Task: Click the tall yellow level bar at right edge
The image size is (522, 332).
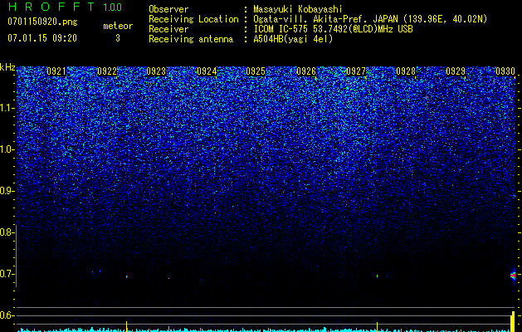Action: (x=513, y=321)
